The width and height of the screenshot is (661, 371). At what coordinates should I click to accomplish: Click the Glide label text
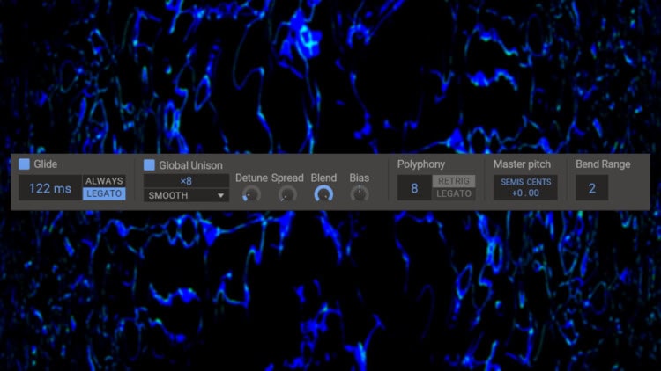point(46,164)
